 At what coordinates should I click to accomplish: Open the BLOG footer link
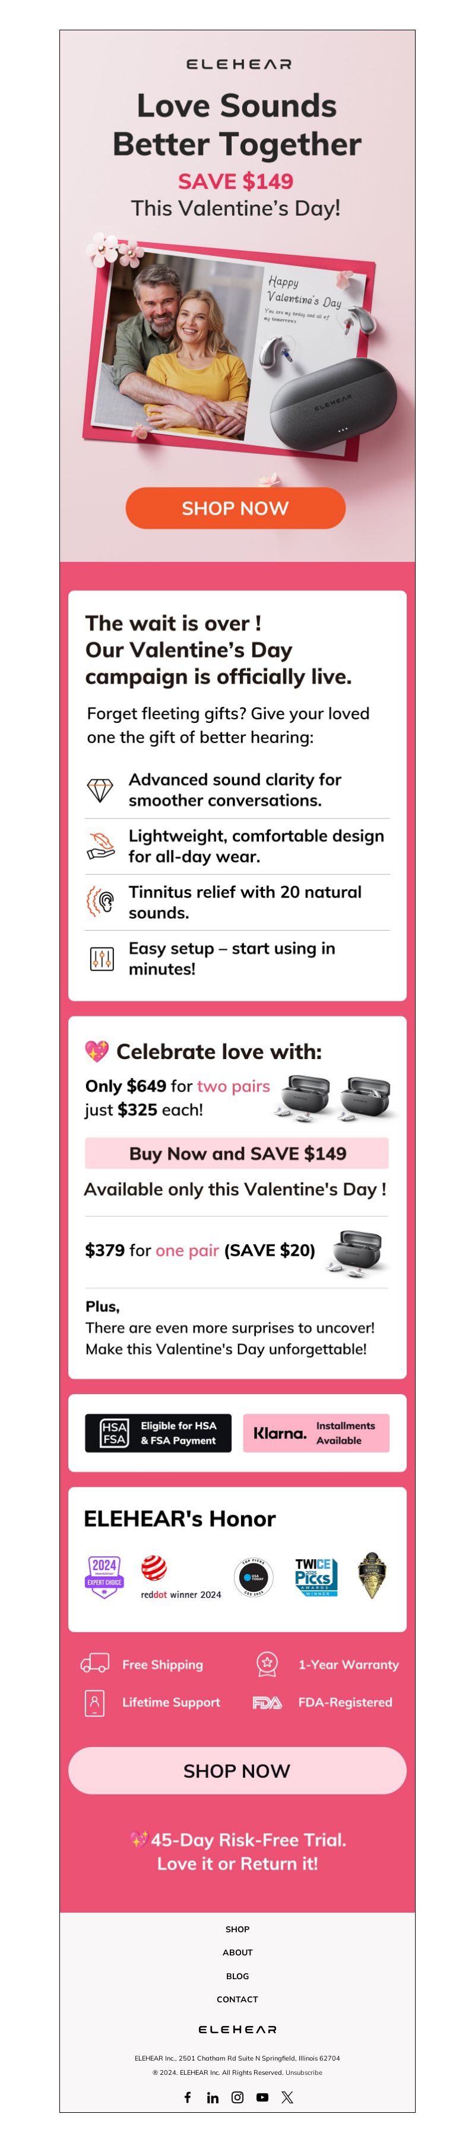[237, 1976]
